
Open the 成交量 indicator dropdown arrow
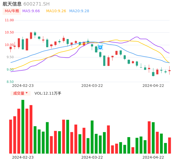tap(27, 93)
